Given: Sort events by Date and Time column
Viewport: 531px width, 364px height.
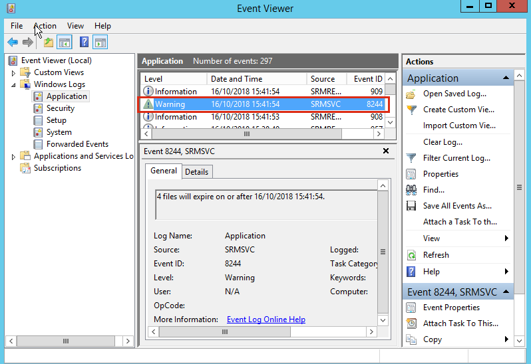Looking at the screenshot, I should coord(256,79).
